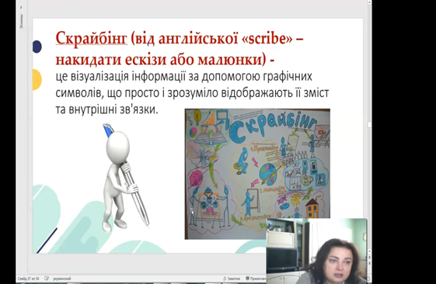Click the vertical scrollbar down arrow
The height and width of the screenshot is (284, 436).
click(x=369, y=251)
